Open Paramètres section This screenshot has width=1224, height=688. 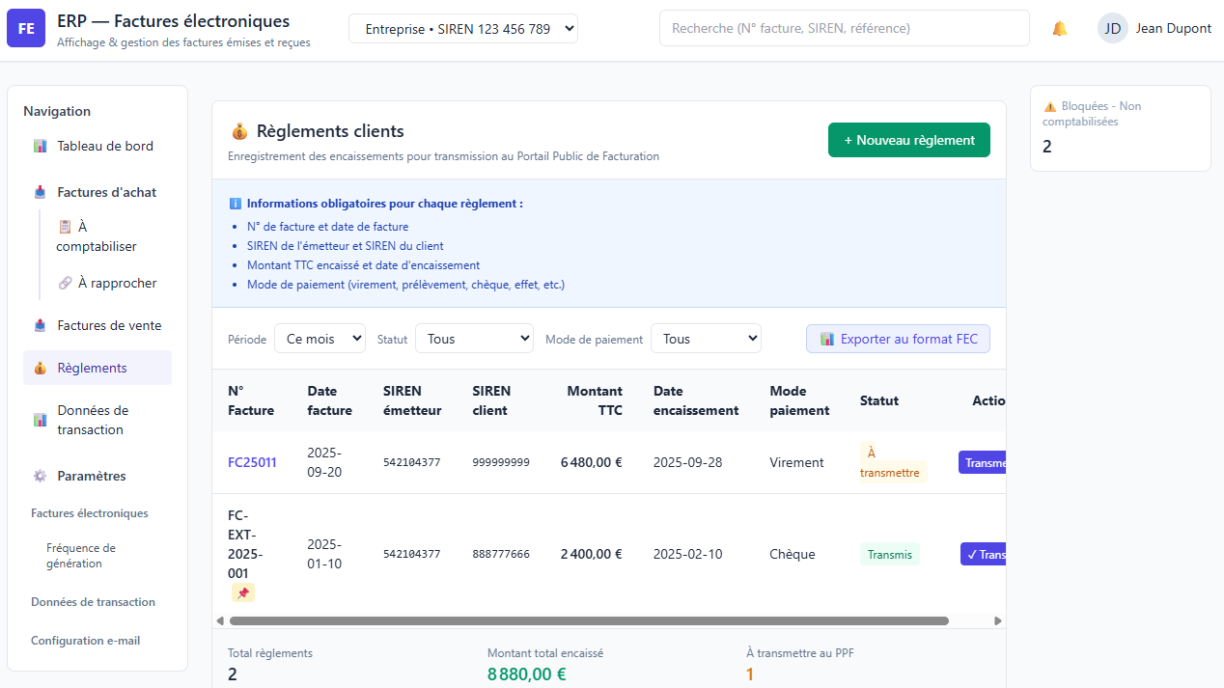click(97, 477)
